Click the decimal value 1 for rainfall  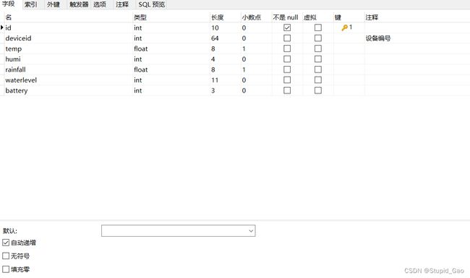pyautogui.click(x=256, y=69)
